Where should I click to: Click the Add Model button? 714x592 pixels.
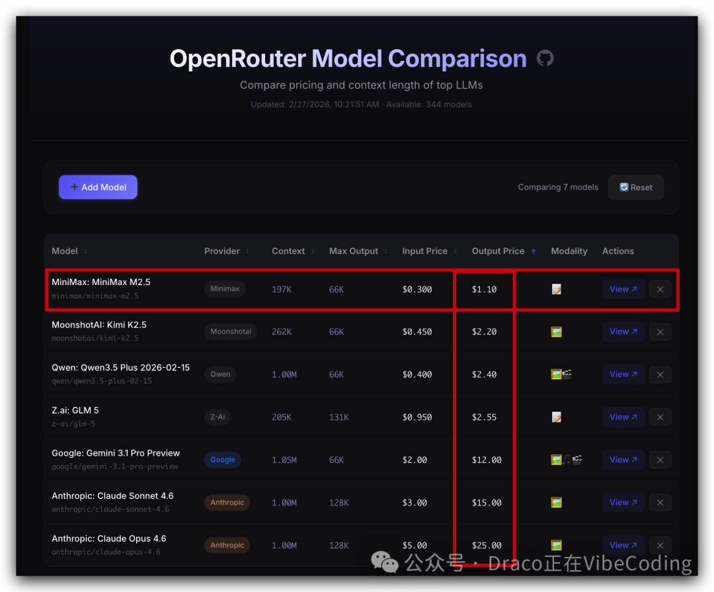tap(98, 187)
